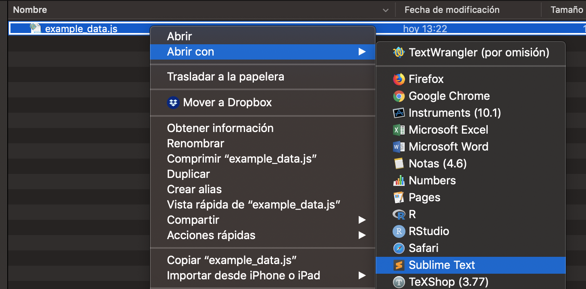
Task: Click the Numbers chart icon
Action: pos(399,181)
